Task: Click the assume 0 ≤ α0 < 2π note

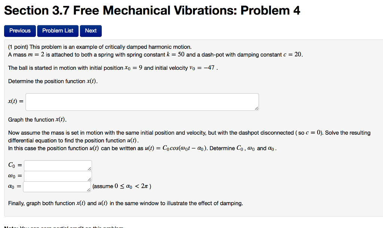Action: point(122,186)
